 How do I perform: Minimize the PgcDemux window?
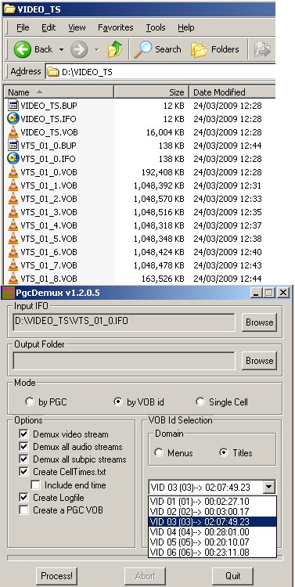point(257,293)
